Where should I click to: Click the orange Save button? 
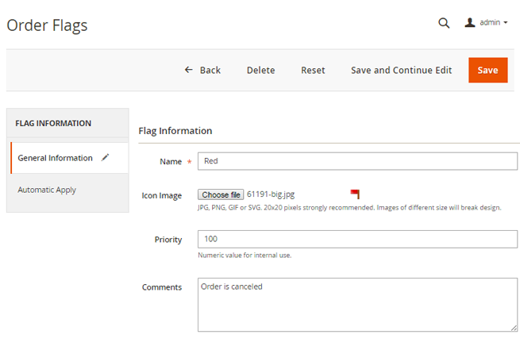click(x=487, y=70)
